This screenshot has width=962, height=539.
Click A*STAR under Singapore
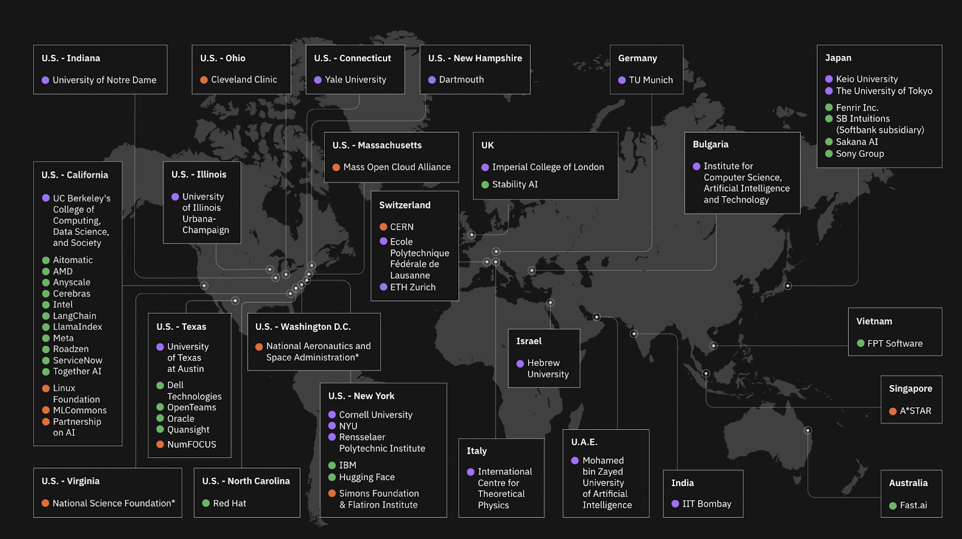coord(910,411)
